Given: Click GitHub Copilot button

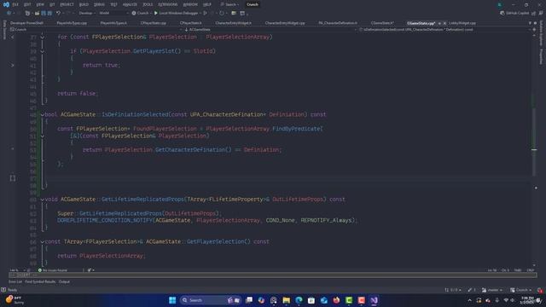Looking at the screenshot, I should [x=514, y=14].
